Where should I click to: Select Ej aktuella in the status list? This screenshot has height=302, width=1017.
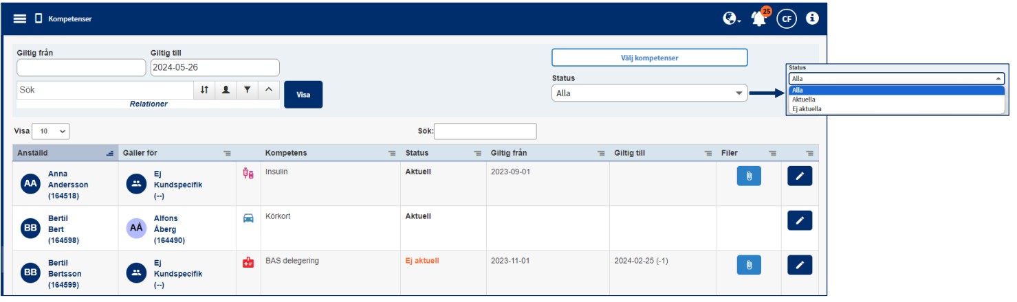pyautogui.click(x=807, y=108)
